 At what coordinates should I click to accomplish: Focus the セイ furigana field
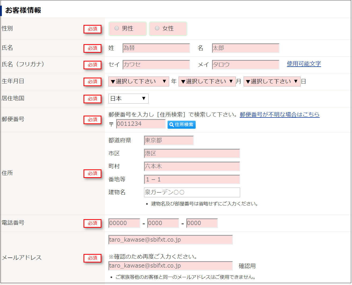[156, 65]
